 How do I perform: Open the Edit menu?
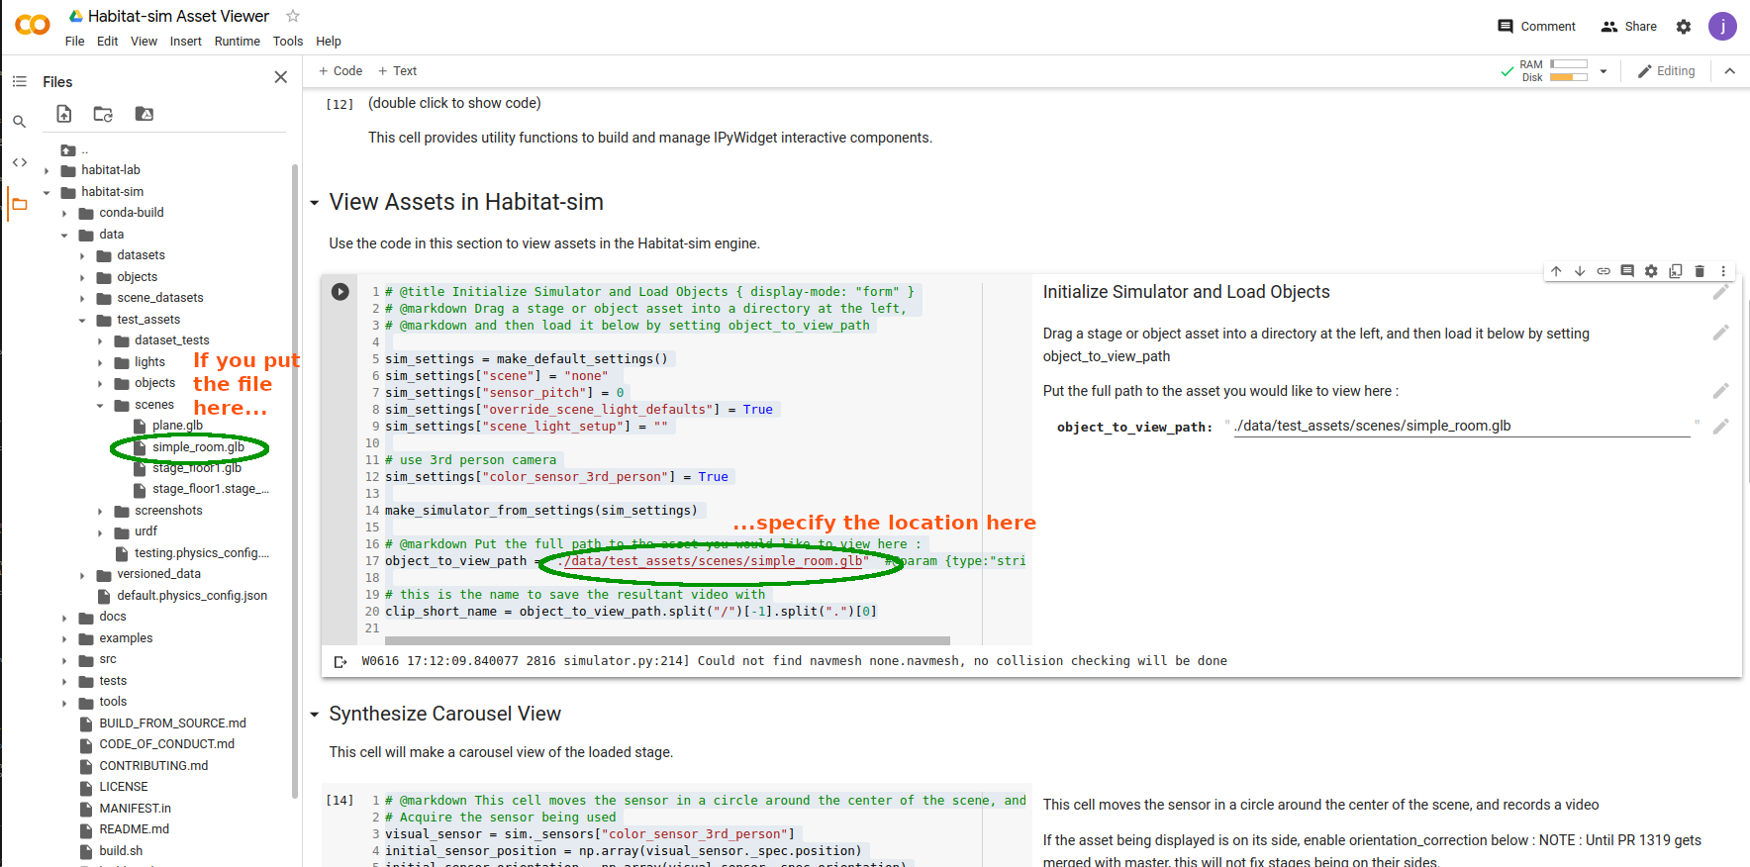(108, 42)
